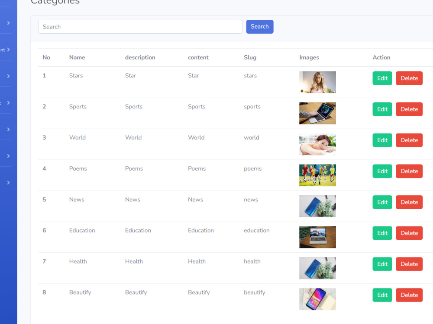Click the 'Health' name cell
The height and width of the screenshot is (324, 433).
[x=78, y=261]
